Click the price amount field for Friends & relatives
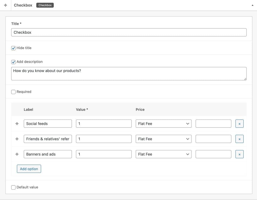The width and height of the screenshot is (257, 200). click(x=213, y=139)
